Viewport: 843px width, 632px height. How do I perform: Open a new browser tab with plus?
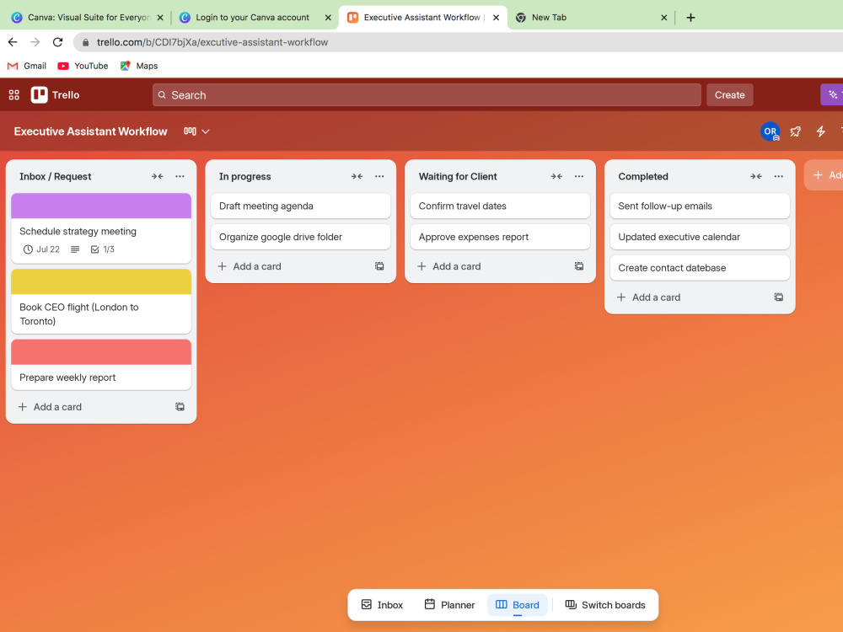click(691, 17)
